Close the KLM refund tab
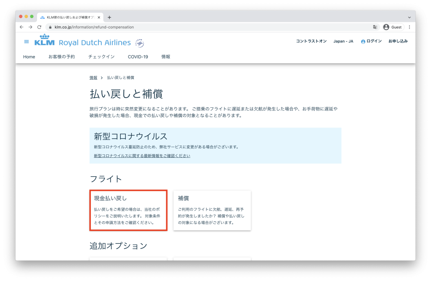This screenshot has height=281, width=431. tap(99, 17)
